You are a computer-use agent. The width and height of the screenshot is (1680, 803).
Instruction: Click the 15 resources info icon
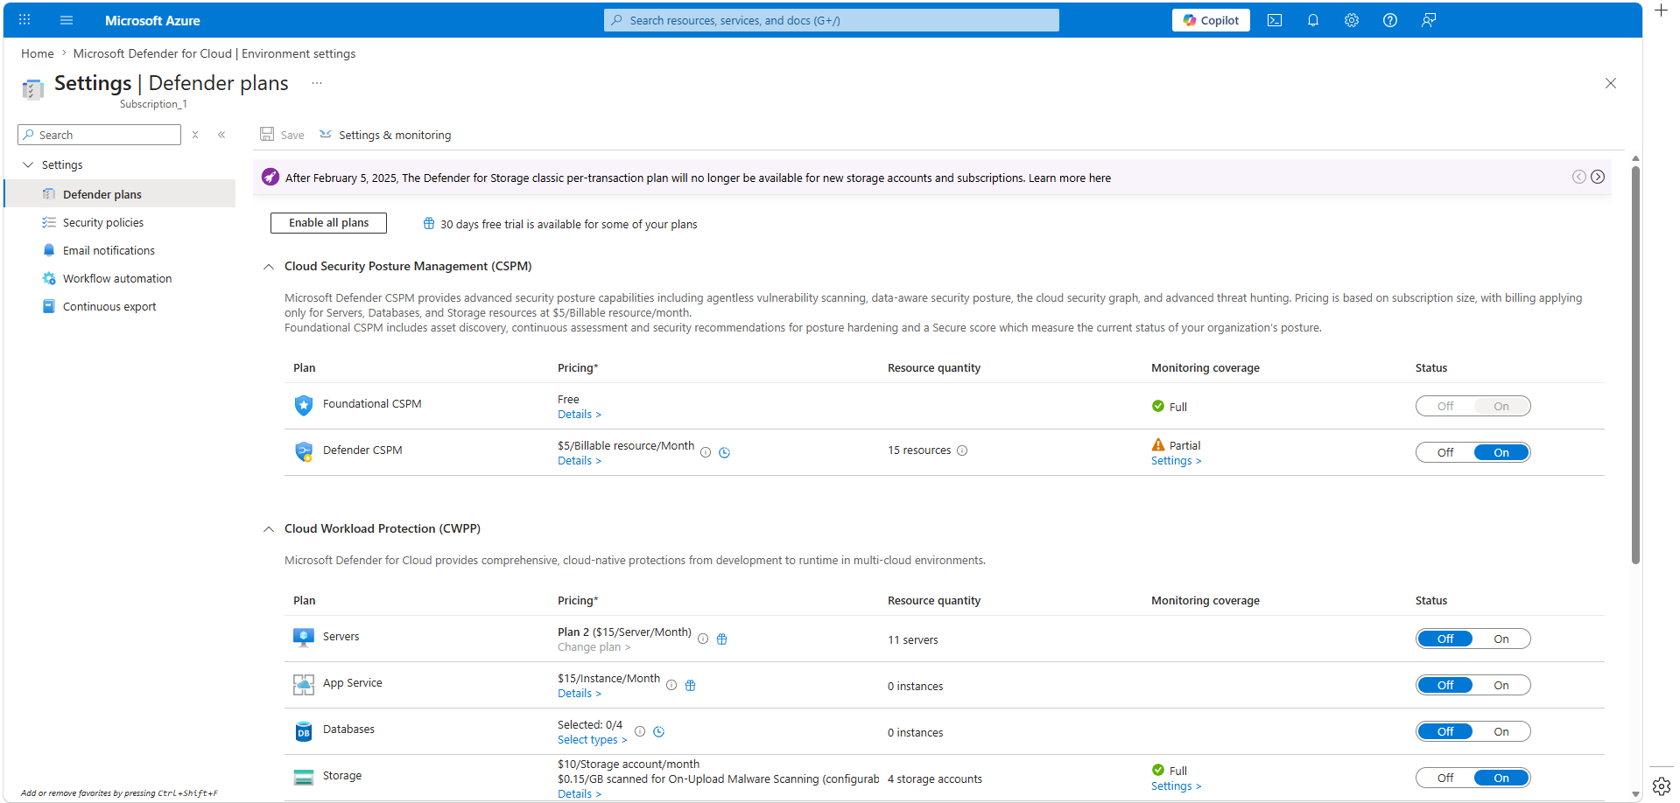pos(962,450)
